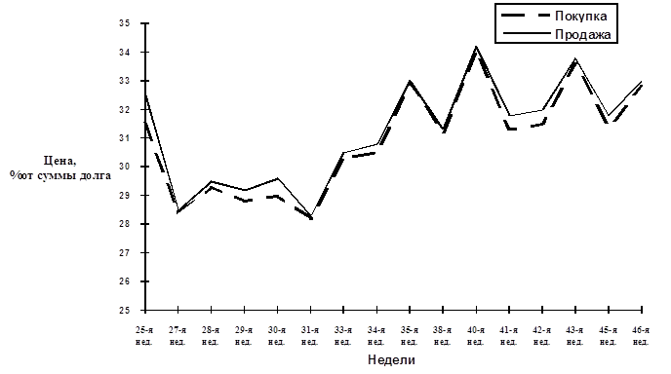
Task: Select the 46-я нед. axis label
Action: (x=641, y=336)
